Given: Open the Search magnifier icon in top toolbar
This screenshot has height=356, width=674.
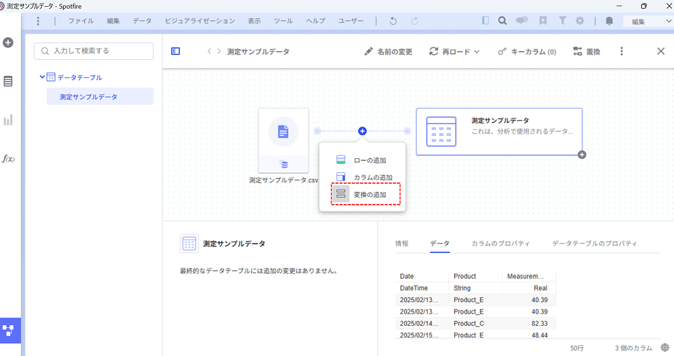Looking at the screenshot, I should [x=502, y=20].
